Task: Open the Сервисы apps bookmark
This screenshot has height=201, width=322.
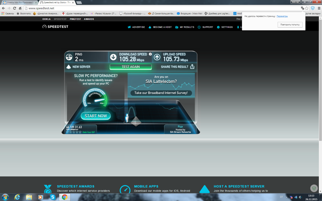Action: coord(8,14)
